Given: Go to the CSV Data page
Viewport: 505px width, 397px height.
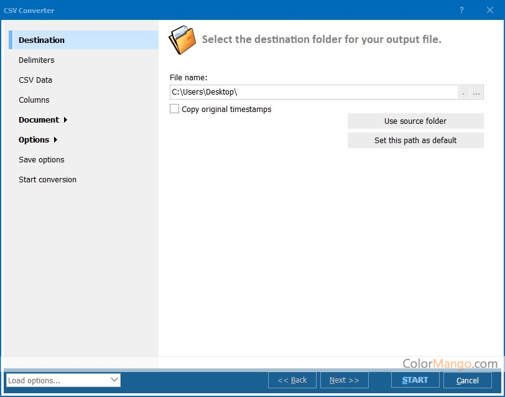Looking at the screenshot, I should (x=35, y=80).
